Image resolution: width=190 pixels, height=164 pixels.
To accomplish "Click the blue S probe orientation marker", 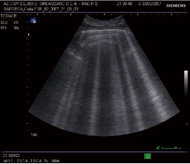I will pyautogui.click(x=33, y=20).
